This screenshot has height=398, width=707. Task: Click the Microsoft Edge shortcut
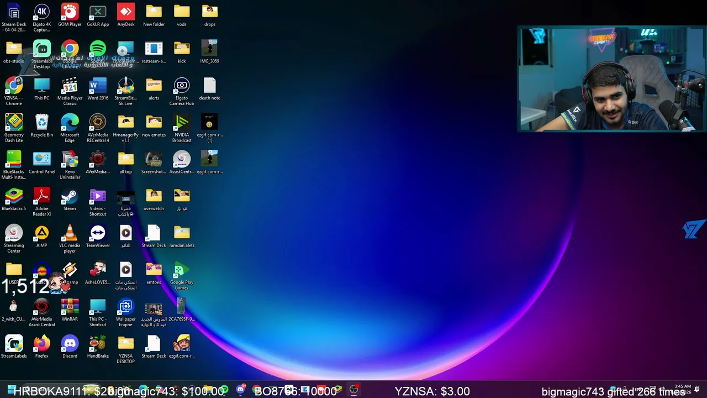click(x=70, y=128)
